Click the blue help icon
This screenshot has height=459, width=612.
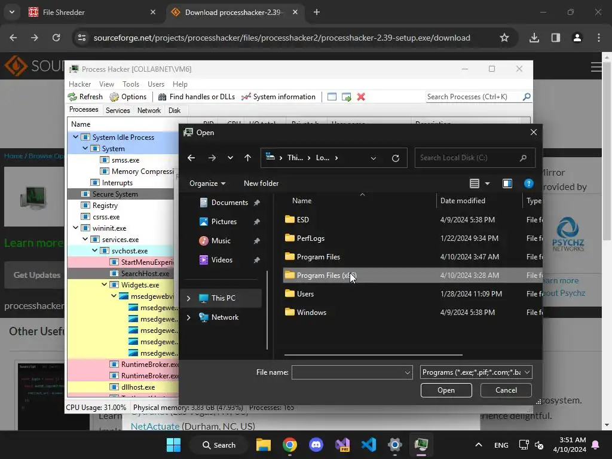528,183
